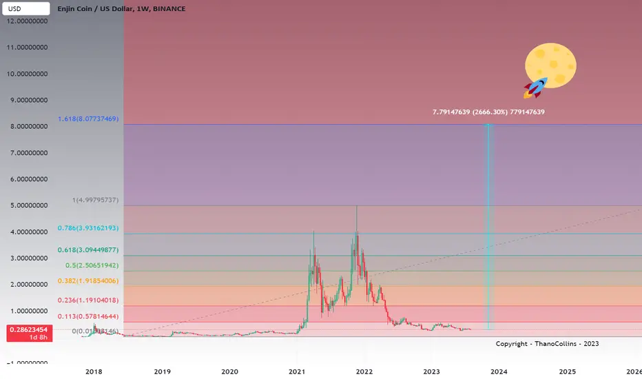Select the 7.79147639 (2666.30%) price range label
The width and height of the screenshot is (642, 379).
(x=488, y=112)
